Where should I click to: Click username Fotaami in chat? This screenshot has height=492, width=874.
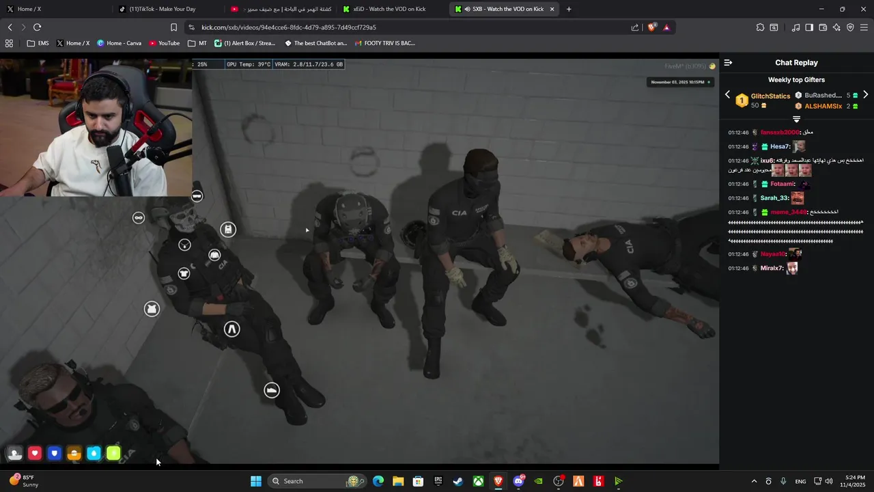tap(783, 184)
